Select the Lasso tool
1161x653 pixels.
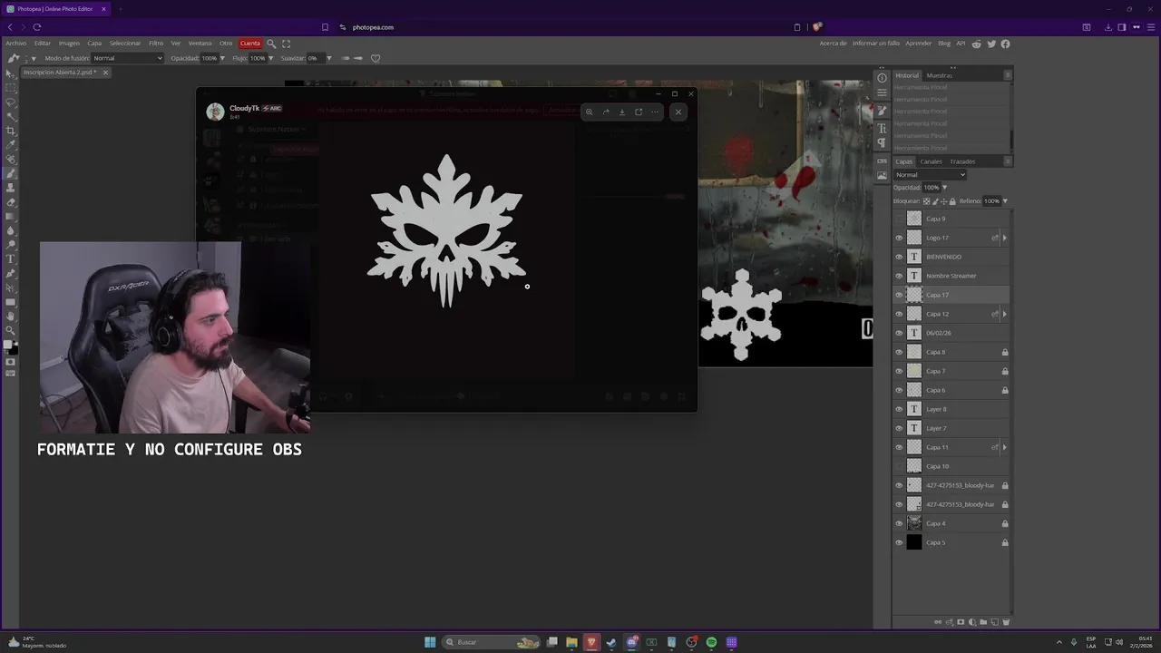click(x=11, y=102)
